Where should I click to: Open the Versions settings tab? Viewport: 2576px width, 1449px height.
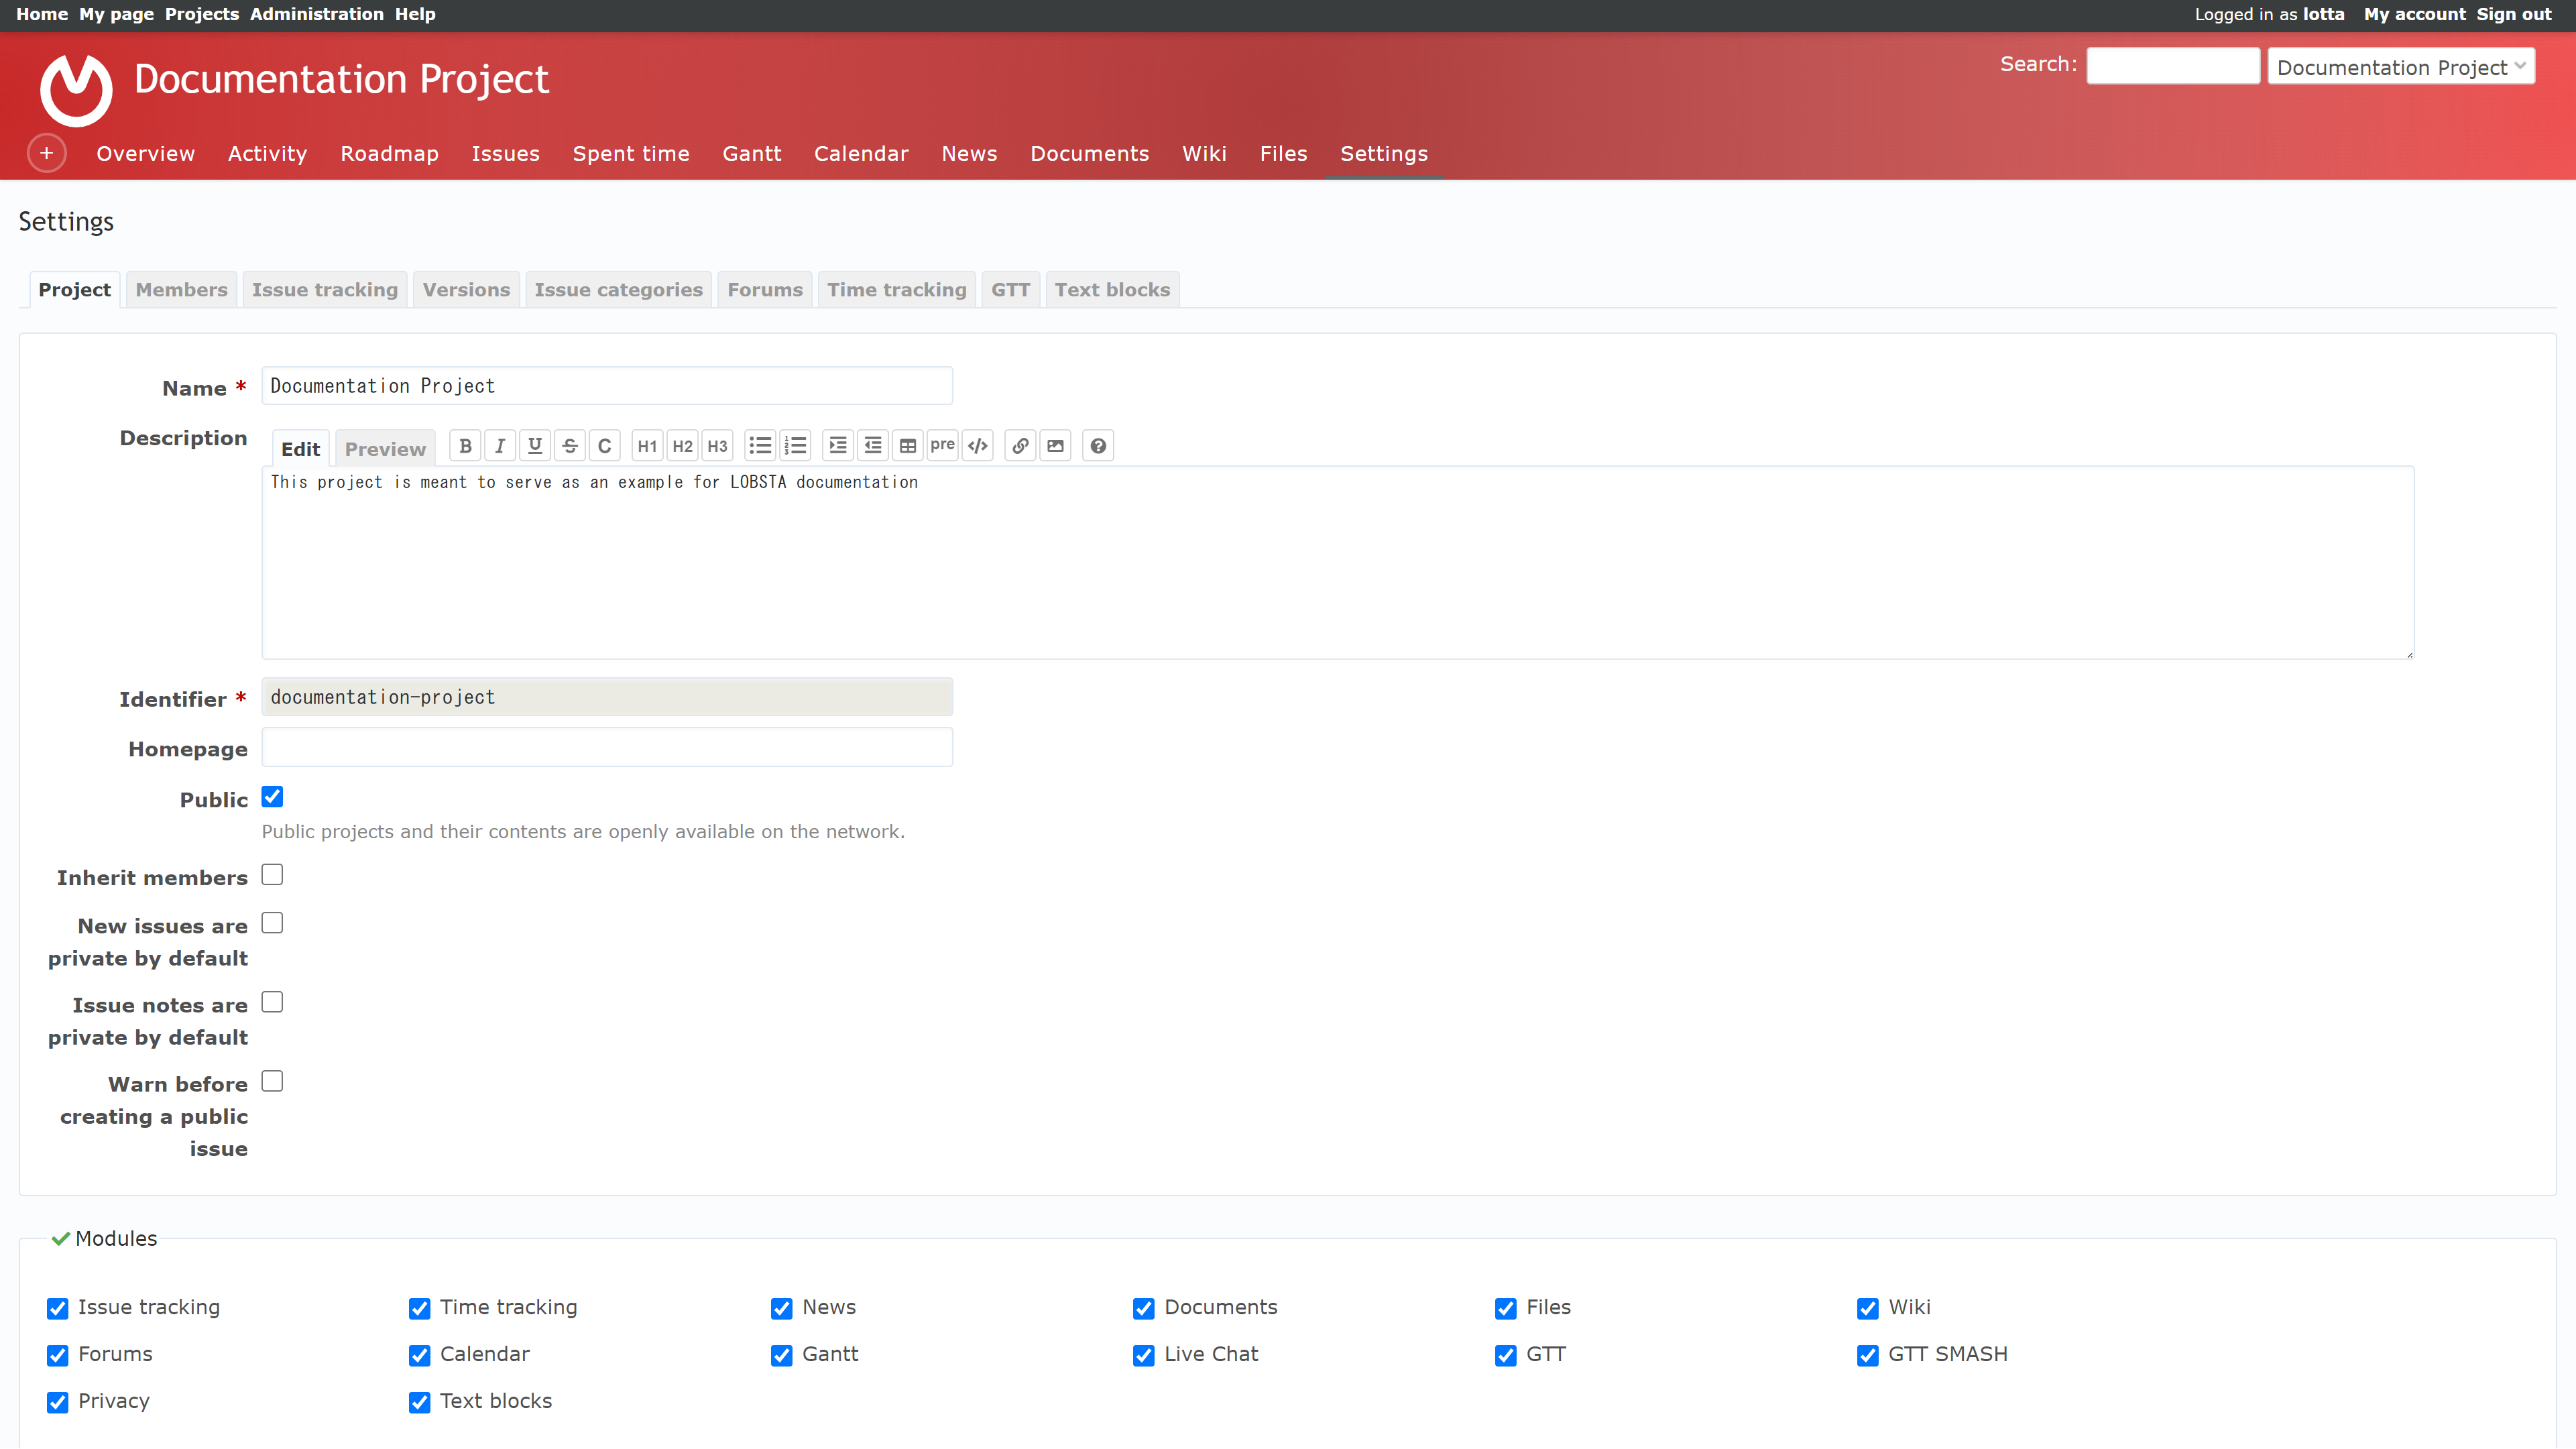click(466, 290)
